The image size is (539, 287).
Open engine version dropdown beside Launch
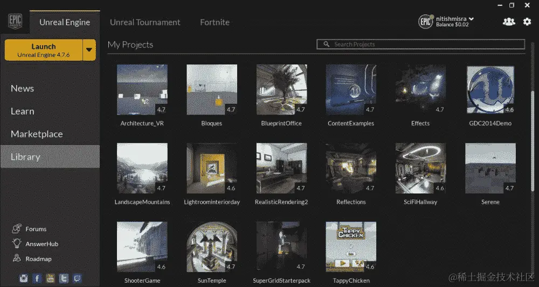coord(89,50)
